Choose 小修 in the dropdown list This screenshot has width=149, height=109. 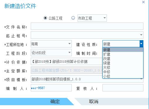(x=123, y=76)
